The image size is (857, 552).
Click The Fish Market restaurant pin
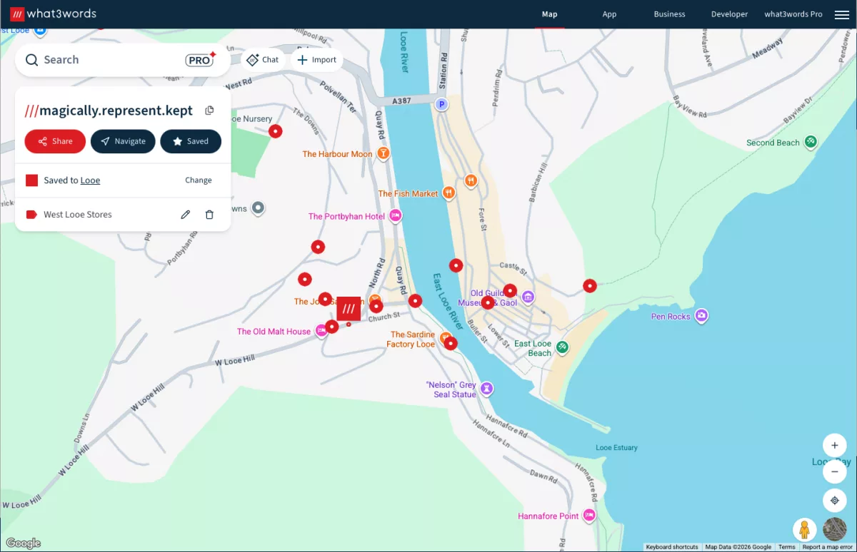click(448, 193)
